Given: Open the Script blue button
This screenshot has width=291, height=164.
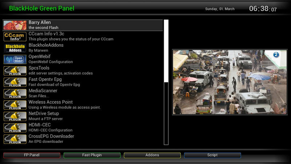Looking at the screenshot, I should pyautogui.click(x=212, y=155).
